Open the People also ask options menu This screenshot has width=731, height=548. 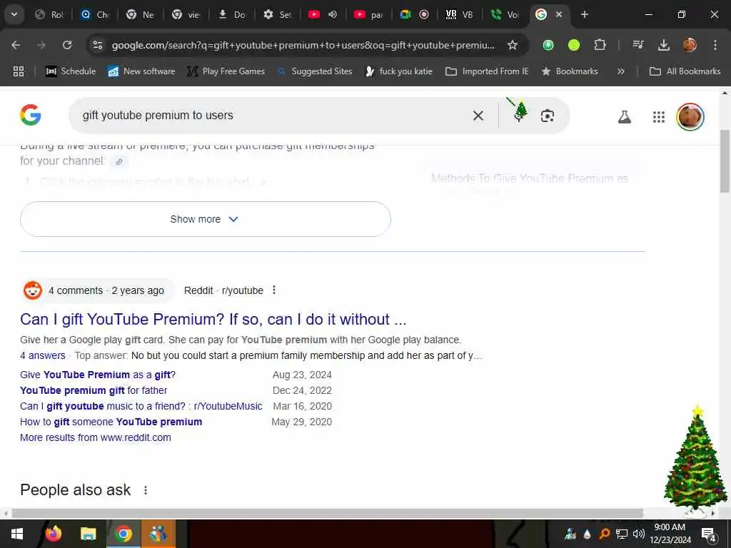pos(146,490)
